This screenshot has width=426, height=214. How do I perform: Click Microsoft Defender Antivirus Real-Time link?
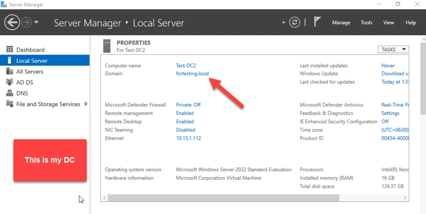point(395,104)
